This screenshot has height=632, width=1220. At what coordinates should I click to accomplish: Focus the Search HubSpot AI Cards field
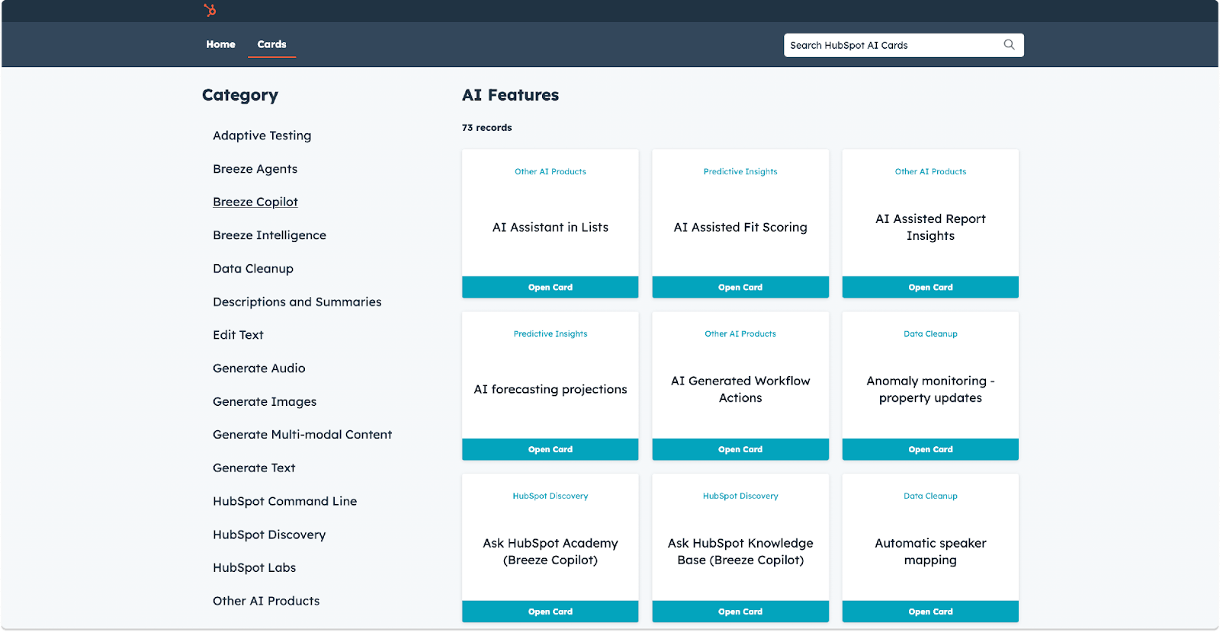[x=892, y=45]
